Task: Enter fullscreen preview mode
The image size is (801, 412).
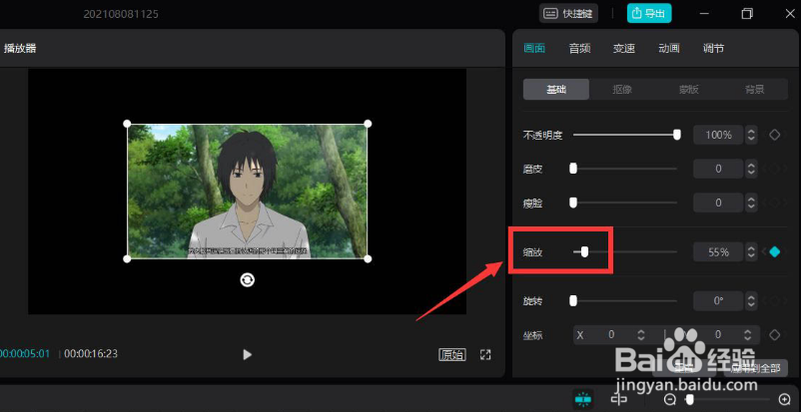Action: tap(485, 355)
